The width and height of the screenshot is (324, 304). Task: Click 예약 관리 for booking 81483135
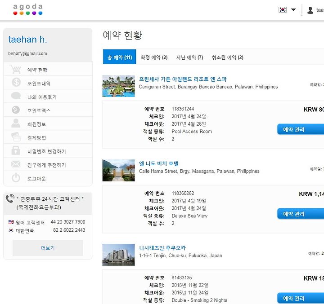pos(301,298)
